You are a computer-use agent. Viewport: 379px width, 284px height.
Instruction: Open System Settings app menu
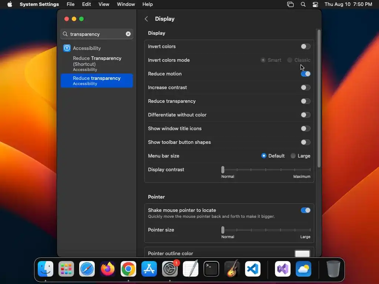point(39,4)
